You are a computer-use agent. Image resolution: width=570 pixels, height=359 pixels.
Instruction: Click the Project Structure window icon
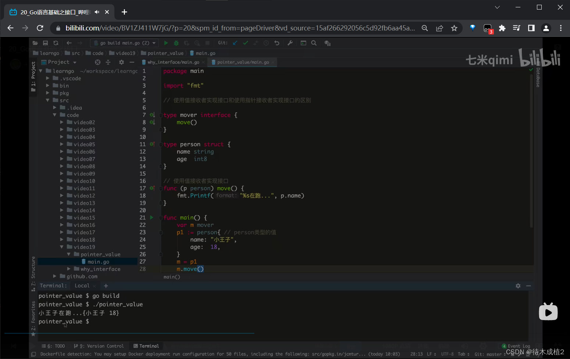click(303, 43)
